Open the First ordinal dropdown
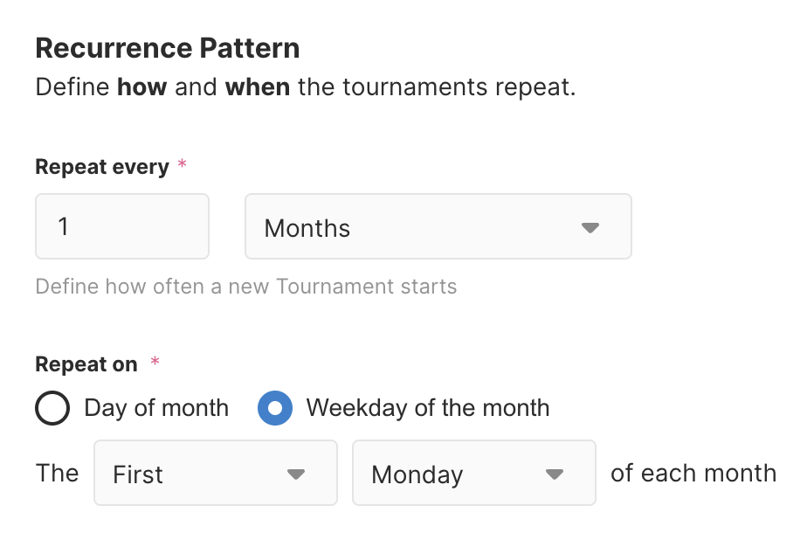 tap(214, 473)
